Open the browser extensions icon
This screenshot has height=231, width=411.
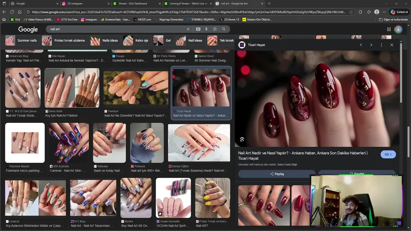[360, 12]
